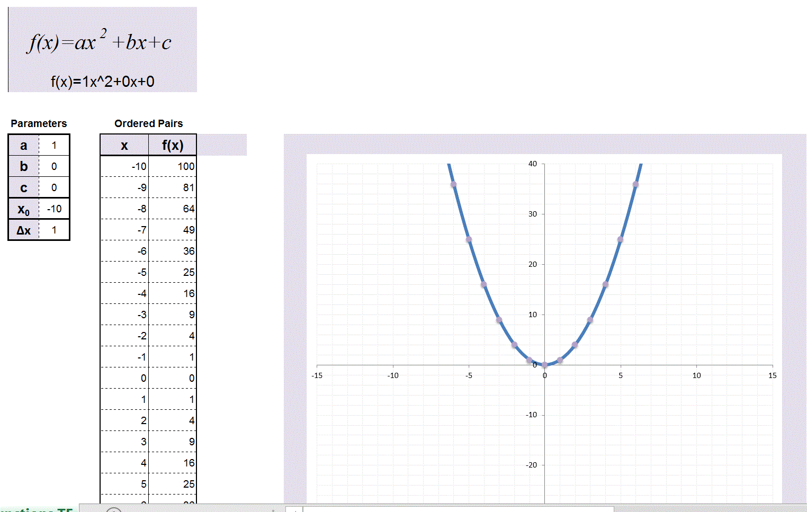Click the chart data point at x=-6
807x512 pixels.
453,184
